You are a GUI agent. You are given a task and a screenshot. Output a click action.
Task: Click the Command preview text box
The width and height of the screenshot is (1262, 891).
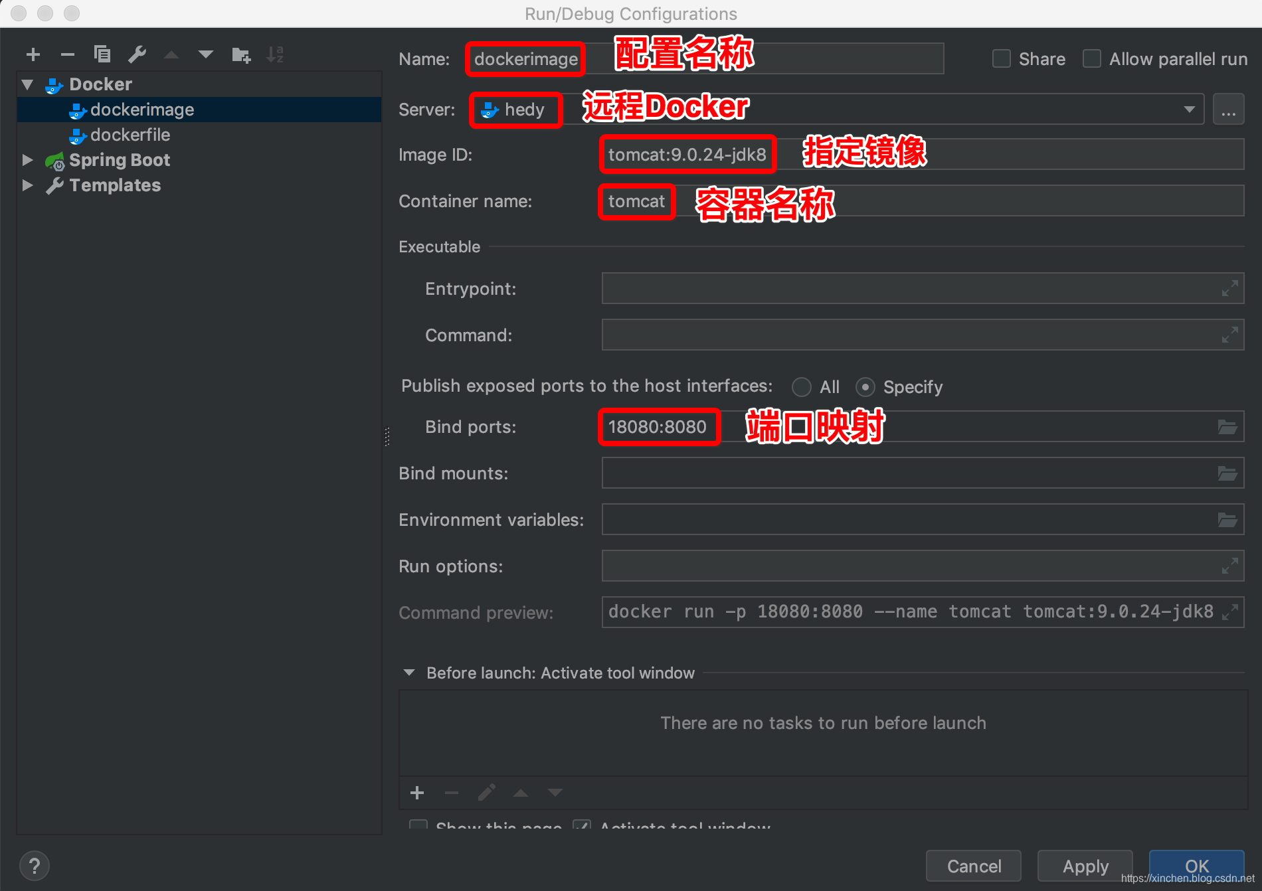[923, 611]
